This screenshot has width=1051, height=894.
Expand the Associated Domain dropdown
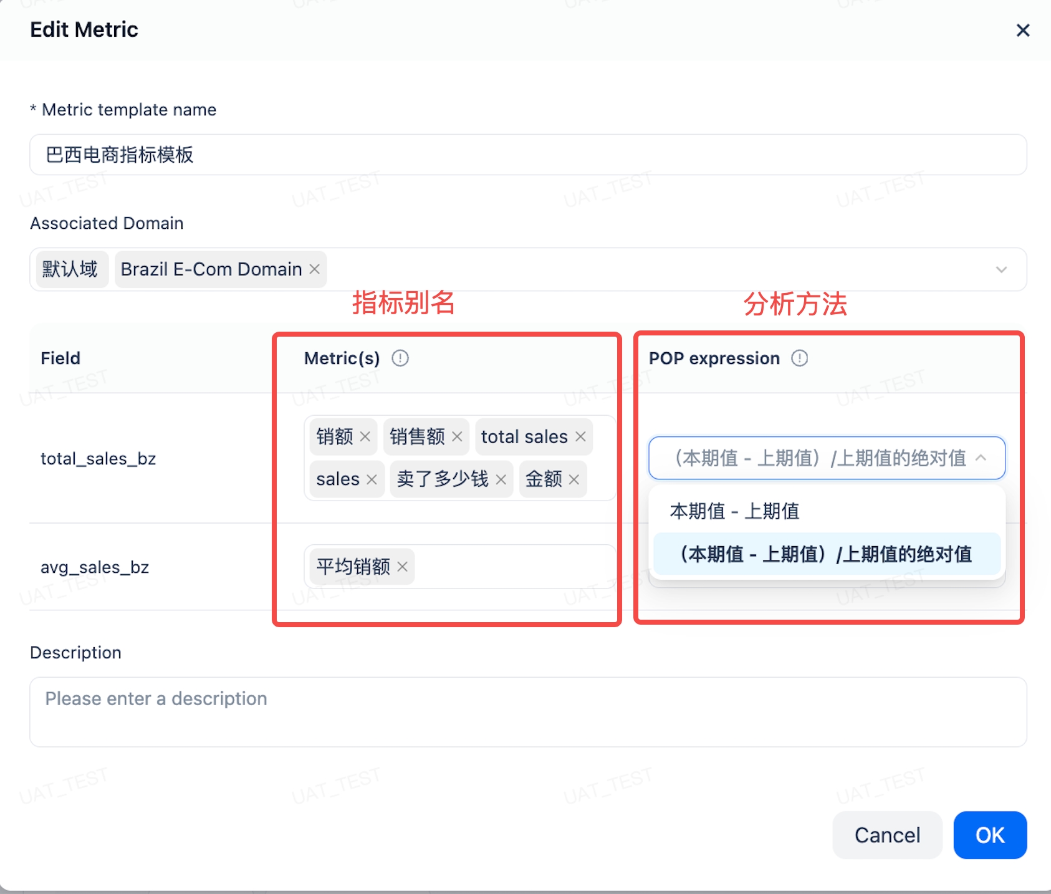point(1001,269)
